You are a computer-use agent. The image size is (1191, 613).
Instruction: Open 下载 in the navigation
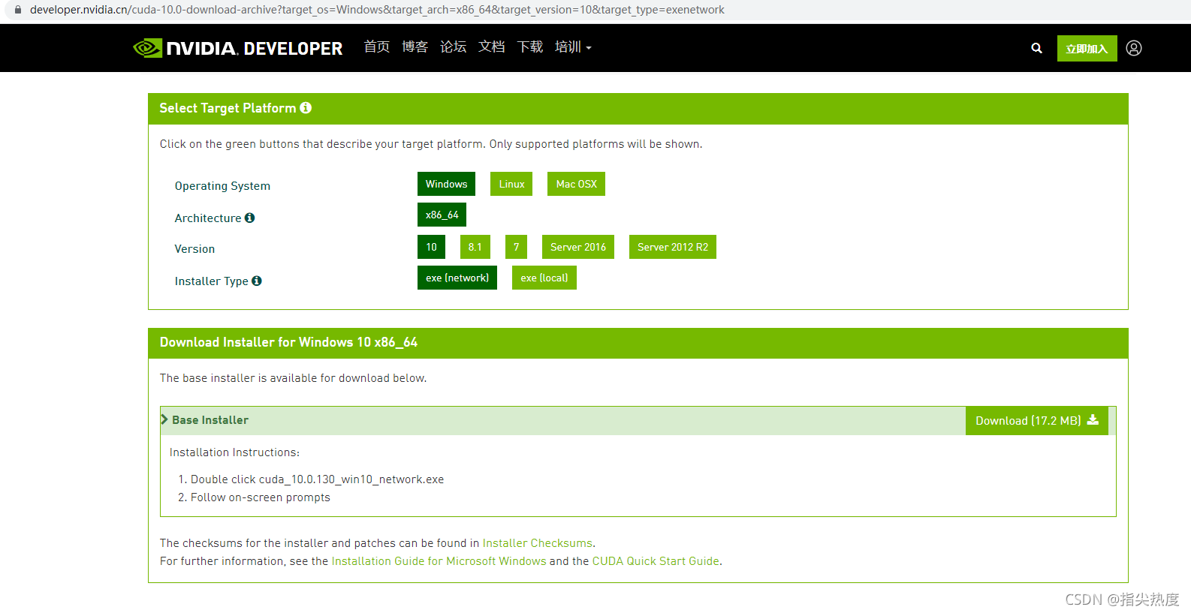(x=530, y=47)
